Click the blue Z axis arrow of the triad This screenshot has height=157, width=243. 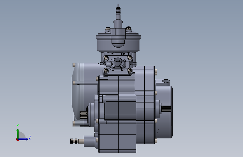tap(23, 139)
